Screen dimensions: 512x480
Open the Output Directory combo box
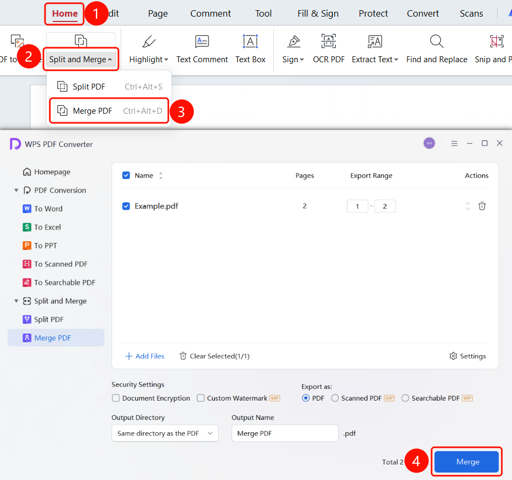pos(165,433)
